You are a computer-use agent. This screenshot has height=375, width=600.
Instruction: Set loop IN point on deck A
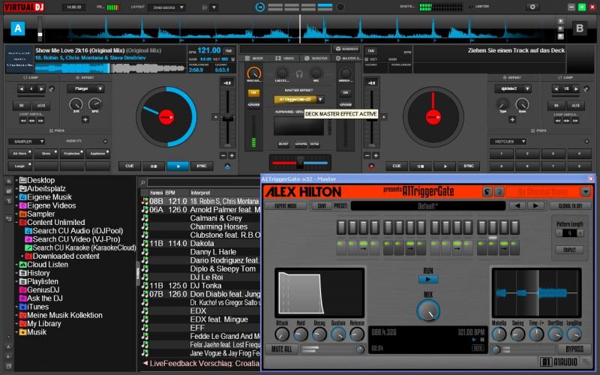click(x=22, y=106)
